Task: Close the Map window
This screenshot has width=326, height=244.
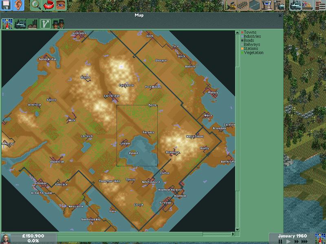Action: click(x=280, y=15)
